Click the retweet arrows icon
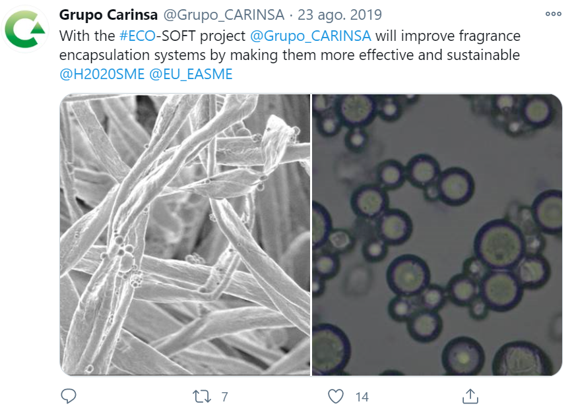 tap(202, 396)
